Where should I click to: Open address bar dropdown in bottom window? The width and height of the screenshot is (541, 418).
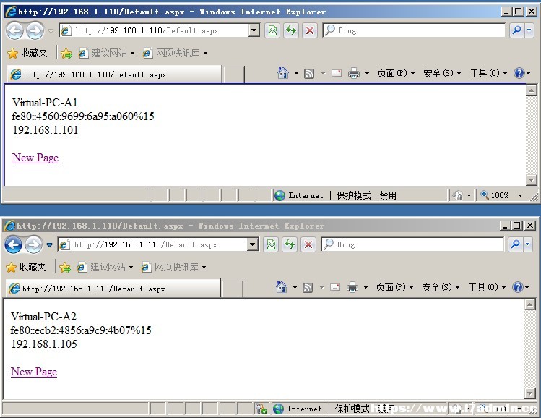253,244
